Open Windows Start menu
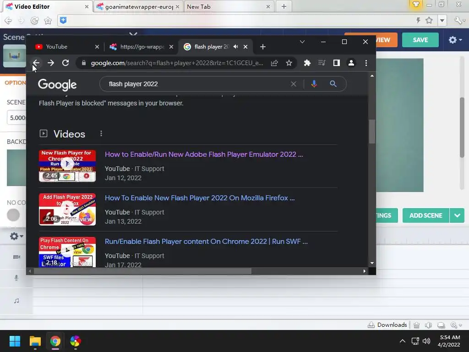Image resolution: width=469 pixels, height=352 pixels. pos(15,341)
